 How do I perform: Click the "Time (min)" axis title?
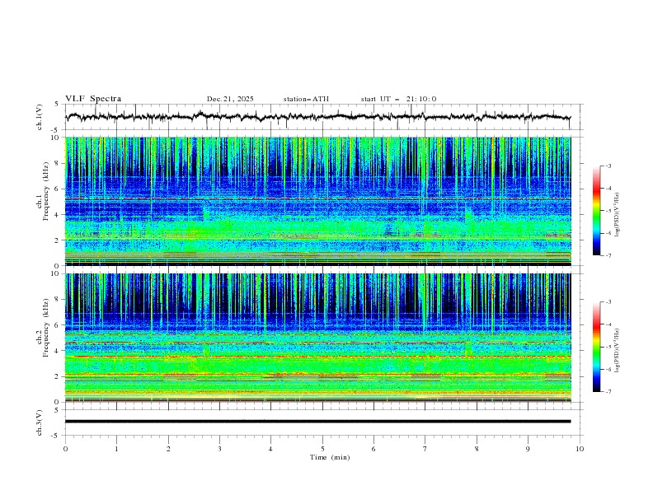pos(330,457)
